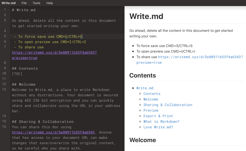This screenshot has width=246, height=151.
Task: Follow the Preview link in contents list
Action: coord(151,110)
